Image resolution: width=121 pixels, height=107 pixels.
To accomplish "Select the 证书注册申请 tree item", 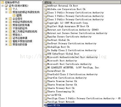I will 20,38.
